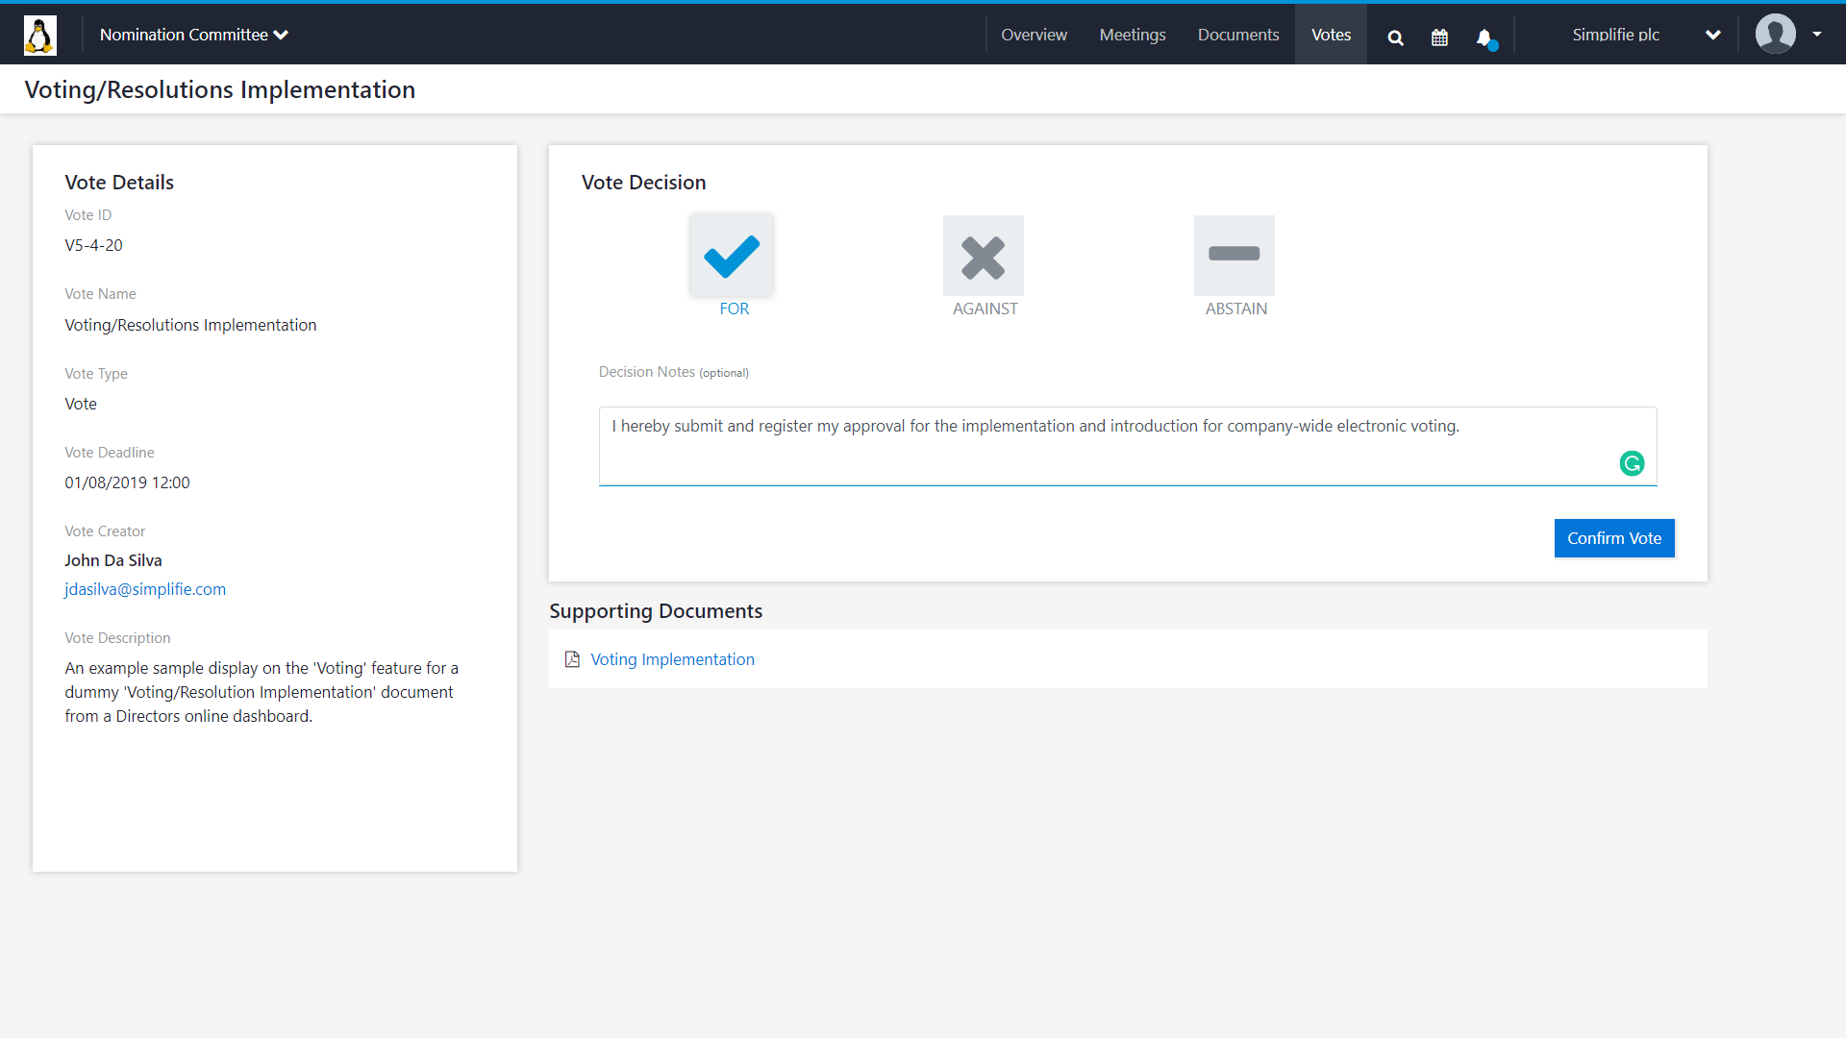
Task: Expand the Simplifie plc company dropdown
Action: pyautogui.click(x=1646, y=35)
